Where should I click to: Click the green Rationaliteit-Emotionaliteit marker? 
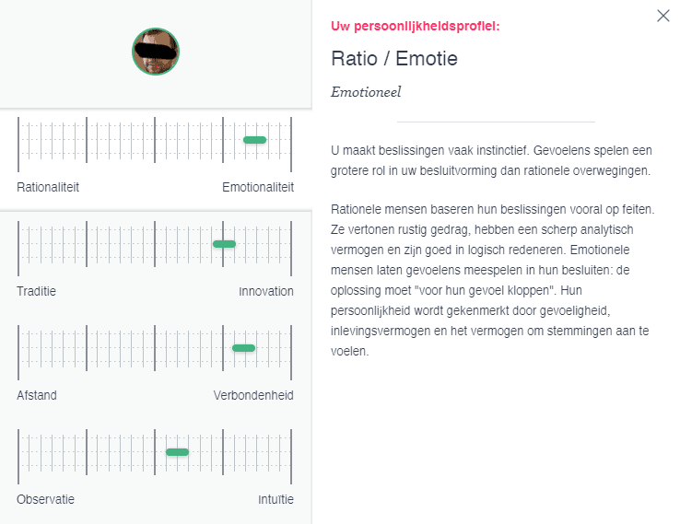[254, 140]
